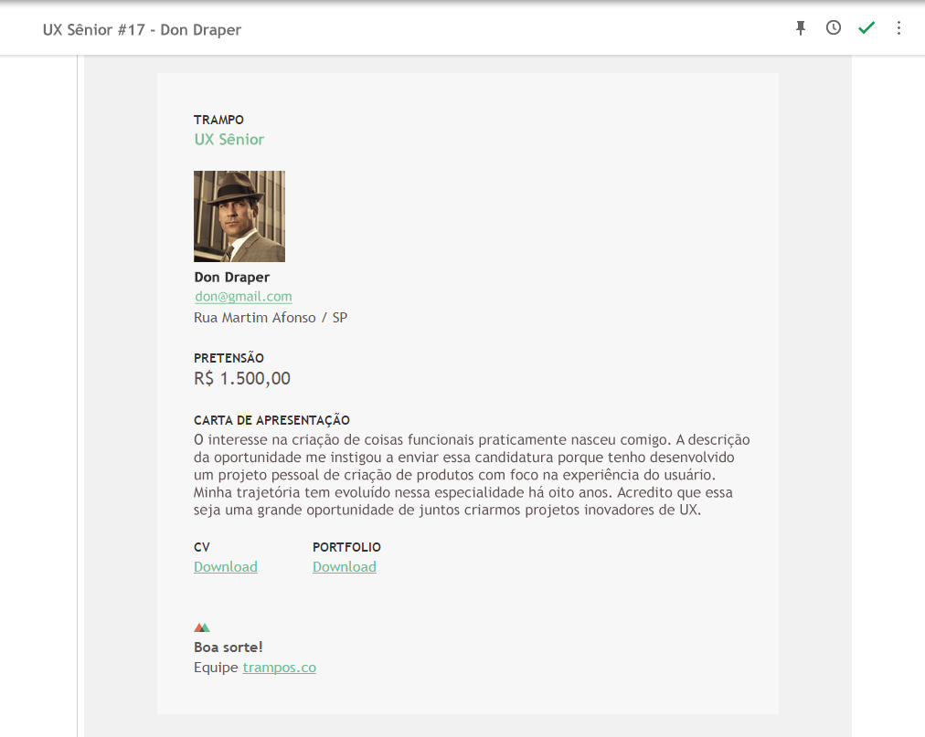Download the Portfolio file

[344, 566]
